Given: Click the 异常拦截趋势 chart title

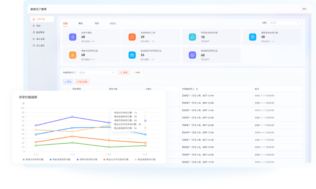Looking at the screenshot, I should 28,97.
